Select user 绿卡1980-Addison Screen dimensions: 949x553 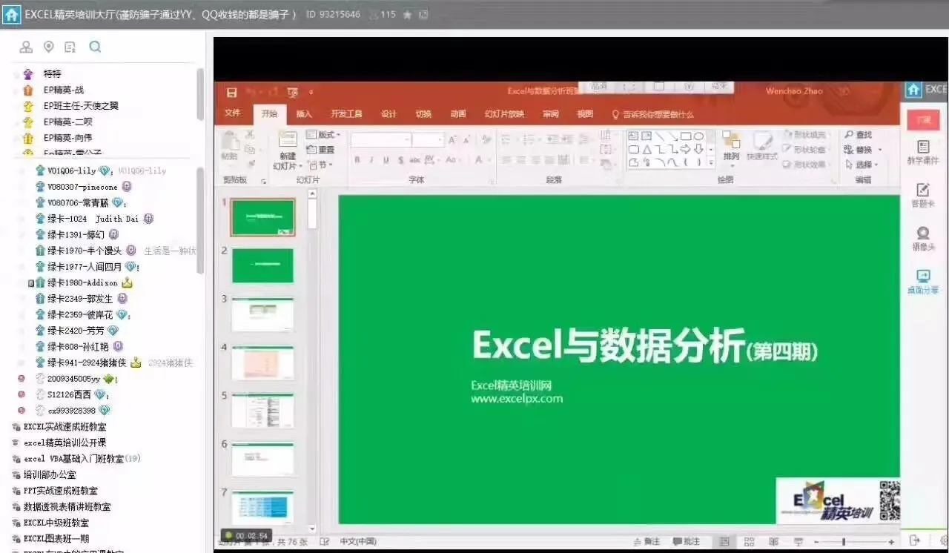pyautogui.click(x=82, y=283)
